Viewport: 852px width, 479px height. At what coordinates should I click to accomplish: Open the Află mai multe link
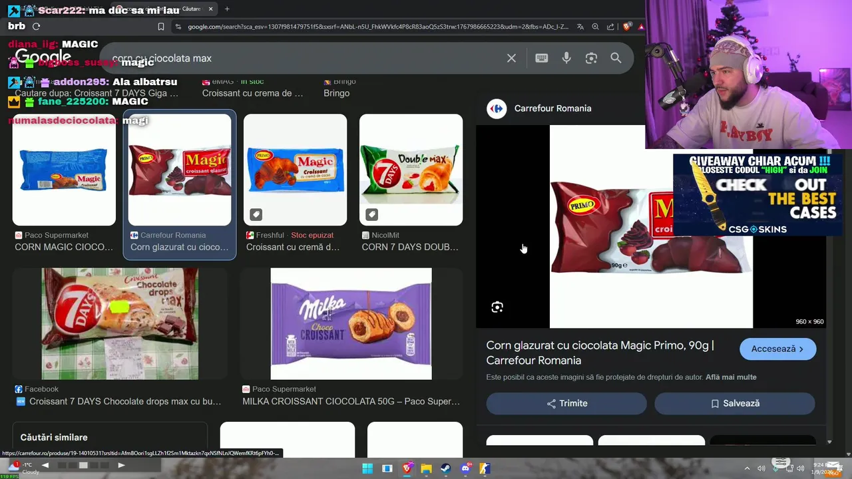tap(731, 377)
